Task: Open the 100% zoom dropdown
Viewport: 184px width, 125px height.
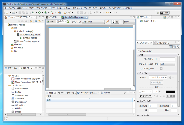Action: tap(129, 22)
